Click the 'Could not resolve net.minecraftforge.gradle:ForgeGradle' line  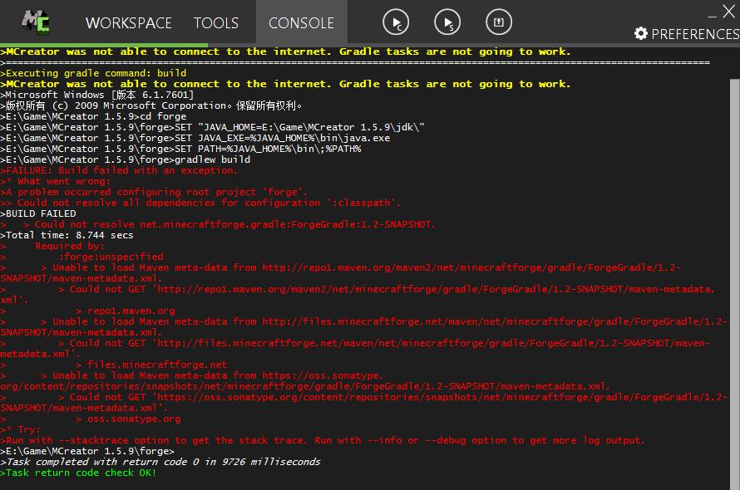218,224
